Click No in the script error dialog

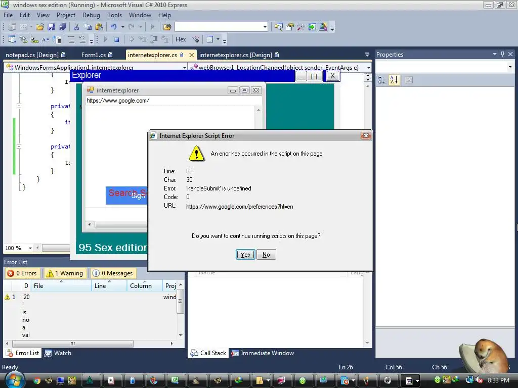266,255
